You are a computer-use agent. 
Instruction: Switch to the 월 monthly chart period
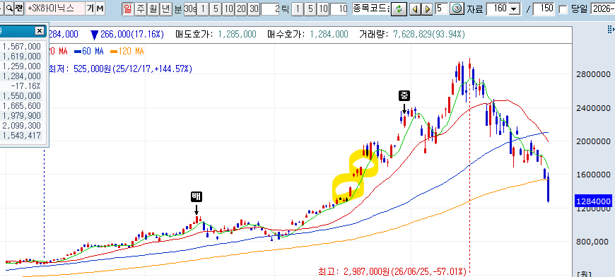(x=153, y=8)
